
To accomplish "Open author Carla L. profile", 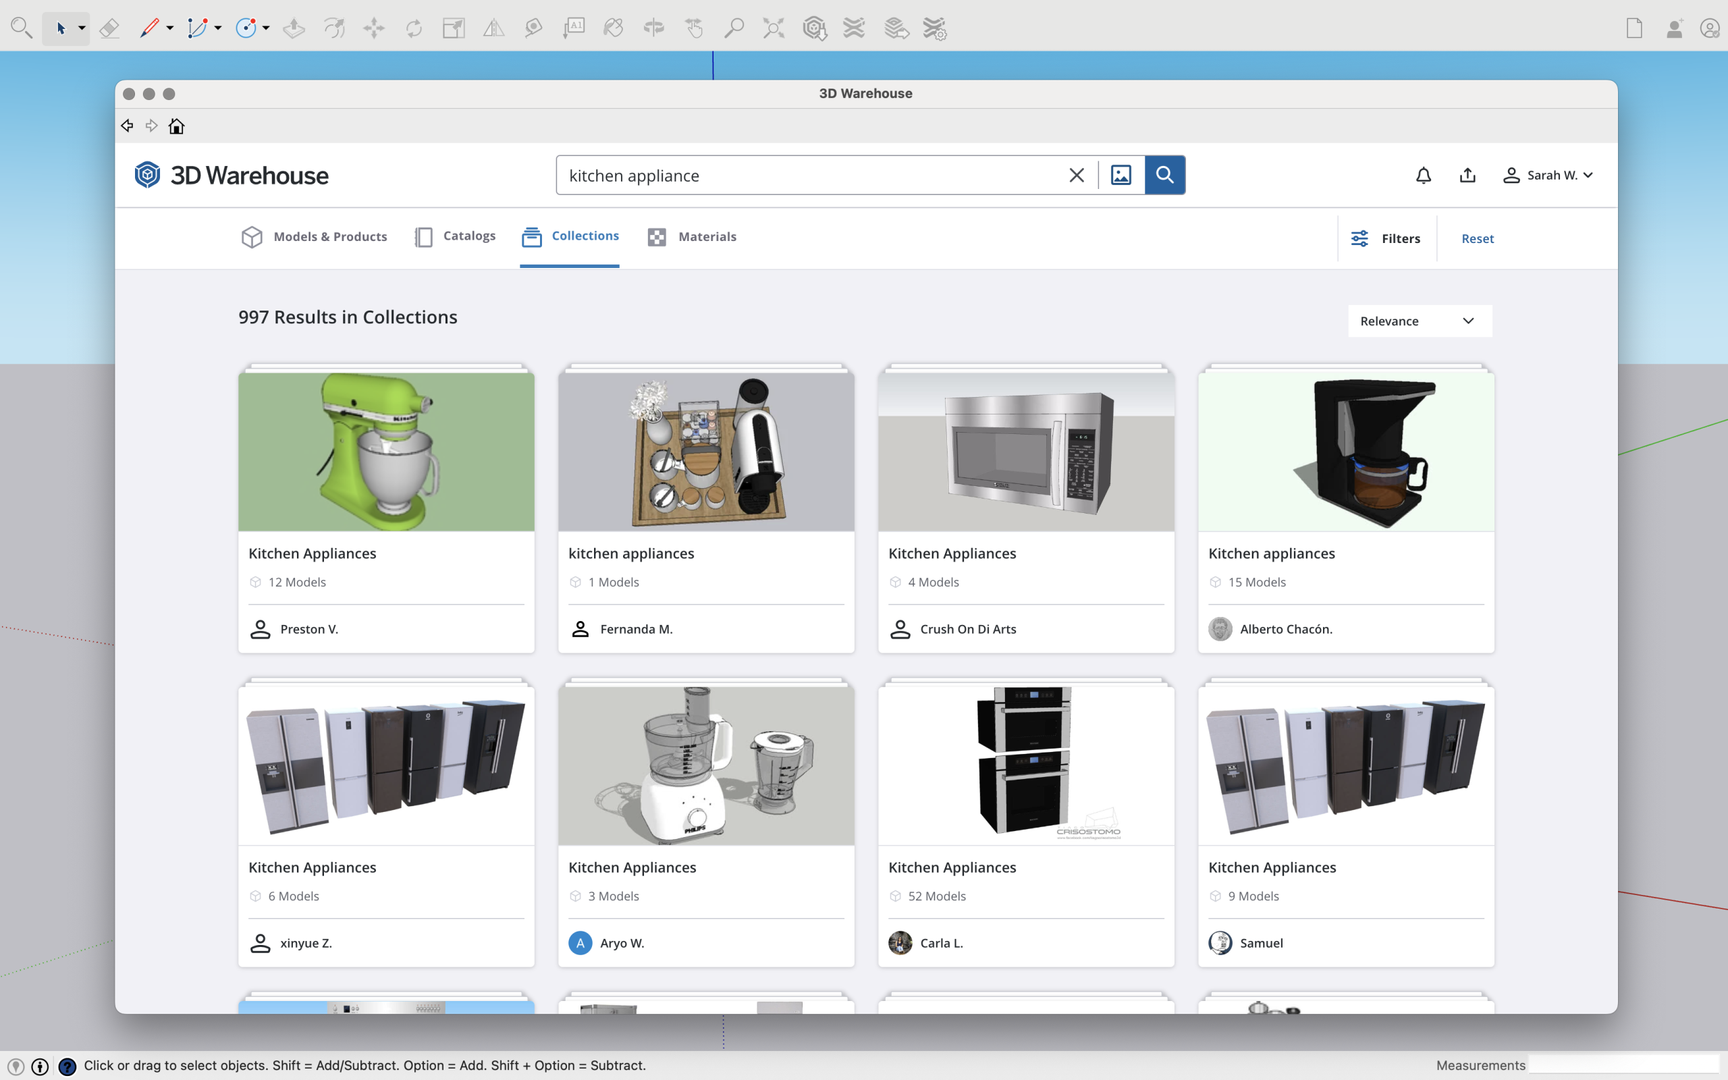I will click(x=941, y=943).
